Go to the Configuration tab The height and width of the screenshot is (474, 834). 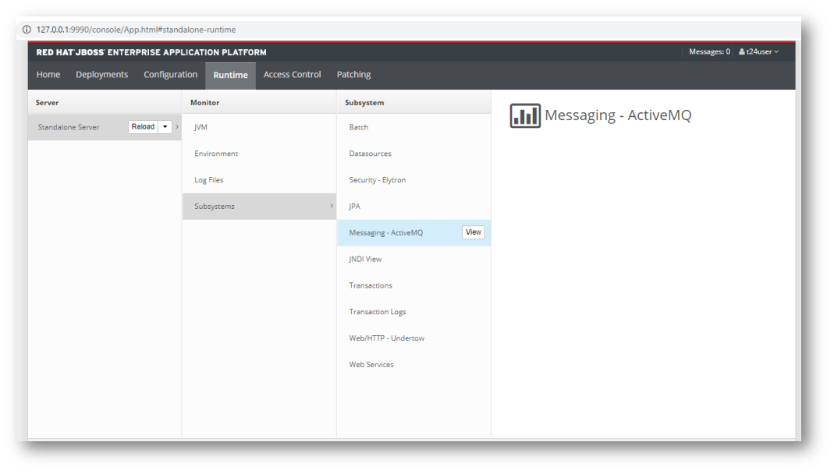170,75
